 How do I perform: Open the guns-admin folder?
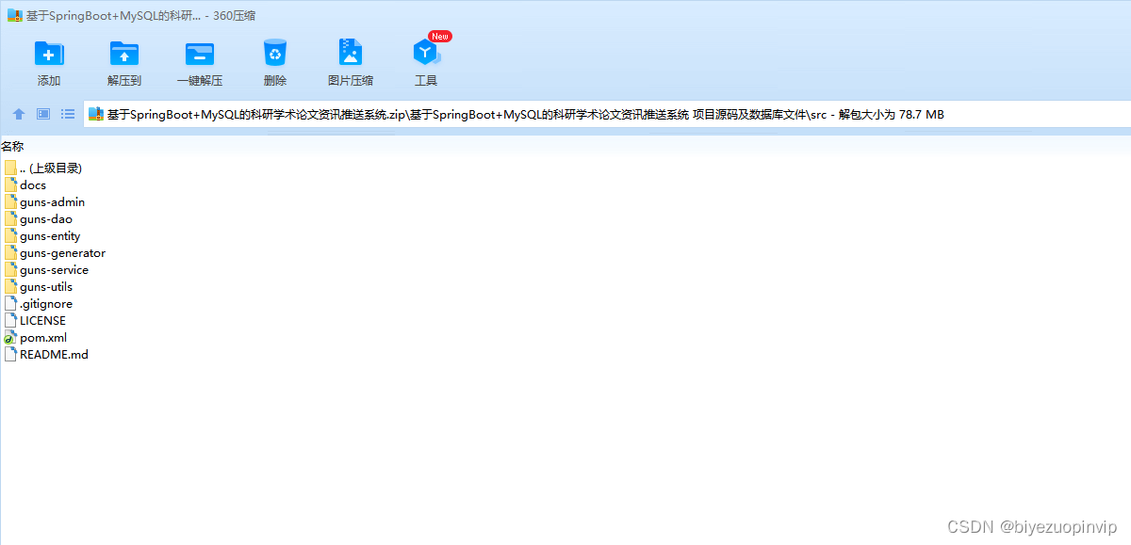tap(52, 201)
